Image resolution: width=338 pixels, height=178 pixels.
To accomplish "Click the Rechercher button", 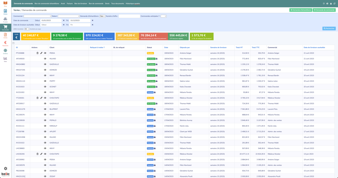I will (329, 29).
